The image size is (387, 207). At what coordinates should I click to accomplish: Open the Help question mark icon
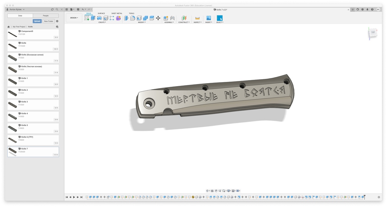point(372,9)
